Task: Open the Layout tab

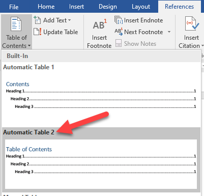Action: 141,7
